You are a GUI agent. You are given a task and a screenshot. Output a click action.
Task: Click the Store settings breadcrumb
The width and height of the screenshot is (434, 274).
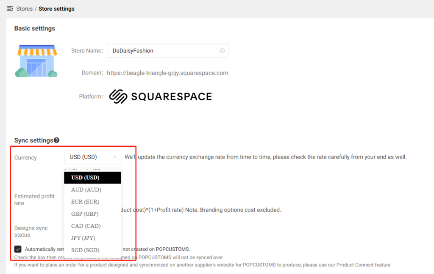click(x=56, y=8)
